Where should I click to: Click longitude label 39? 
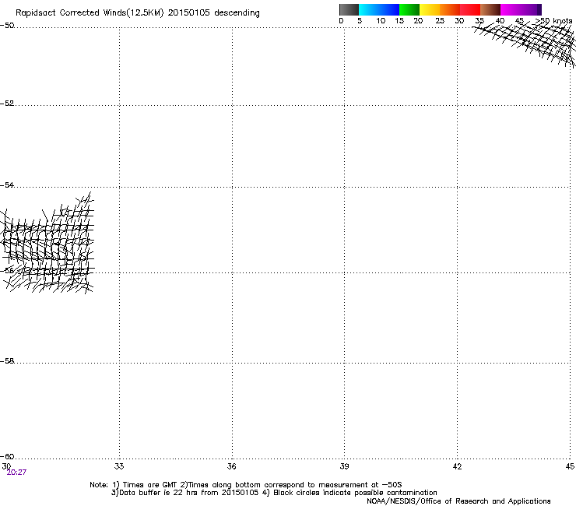344,466
